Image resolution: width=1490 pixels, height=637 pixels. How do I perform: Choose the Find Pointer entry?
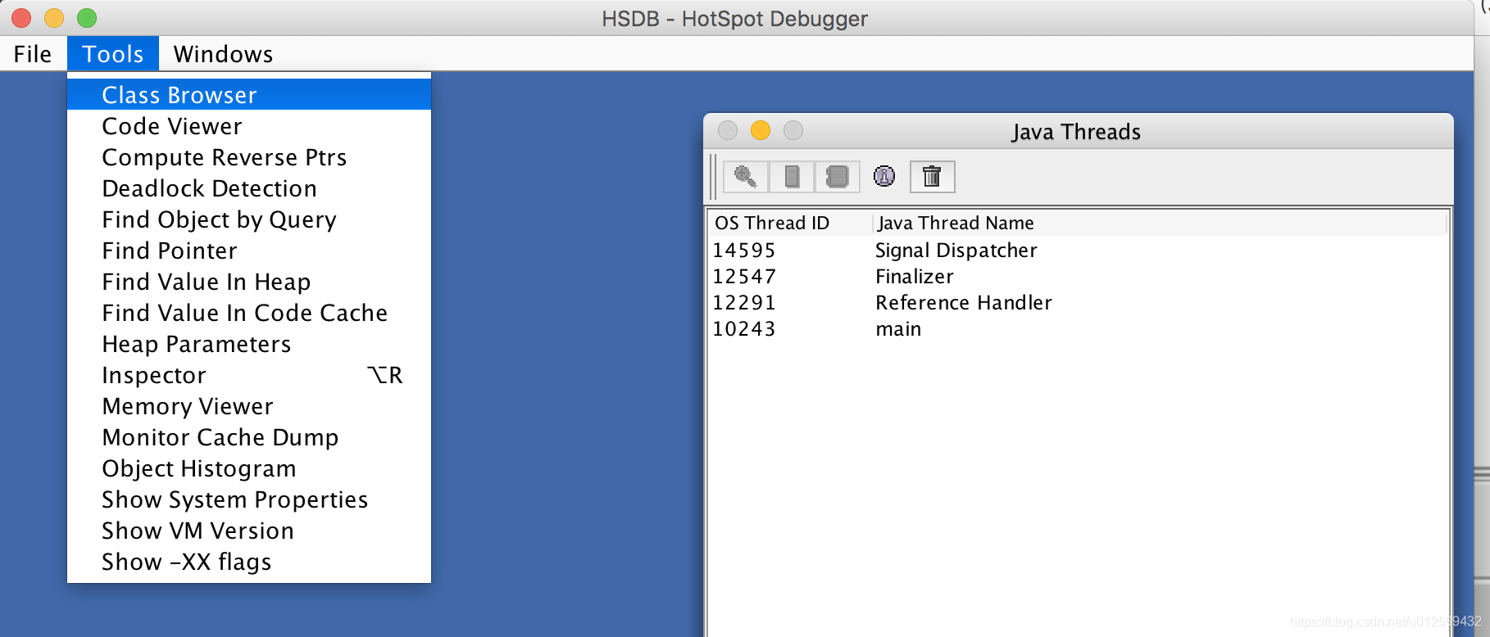249,250
